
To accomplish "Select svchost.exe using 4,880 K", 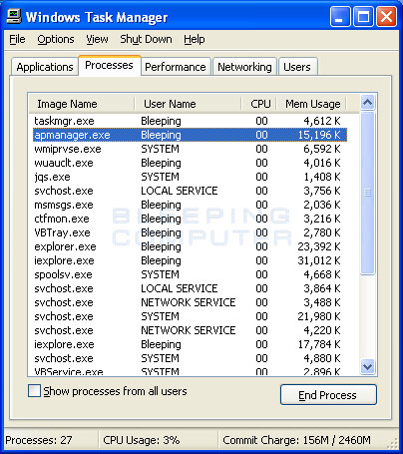I will pyautogui.click(x=190, y=358).
